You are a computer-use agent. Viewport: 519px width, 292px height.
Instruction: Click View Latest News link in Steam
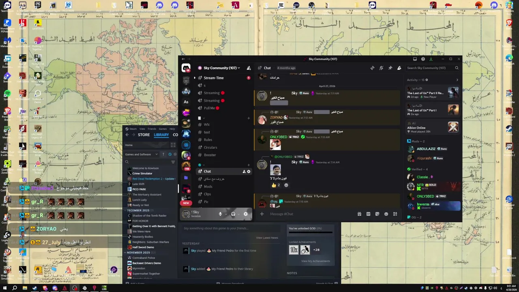(x=267, y=238)
